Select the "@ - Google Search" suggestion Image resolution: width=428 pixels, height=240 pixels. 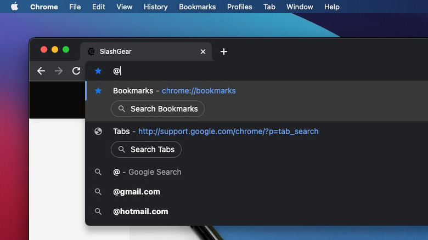(x=147, y=172)
